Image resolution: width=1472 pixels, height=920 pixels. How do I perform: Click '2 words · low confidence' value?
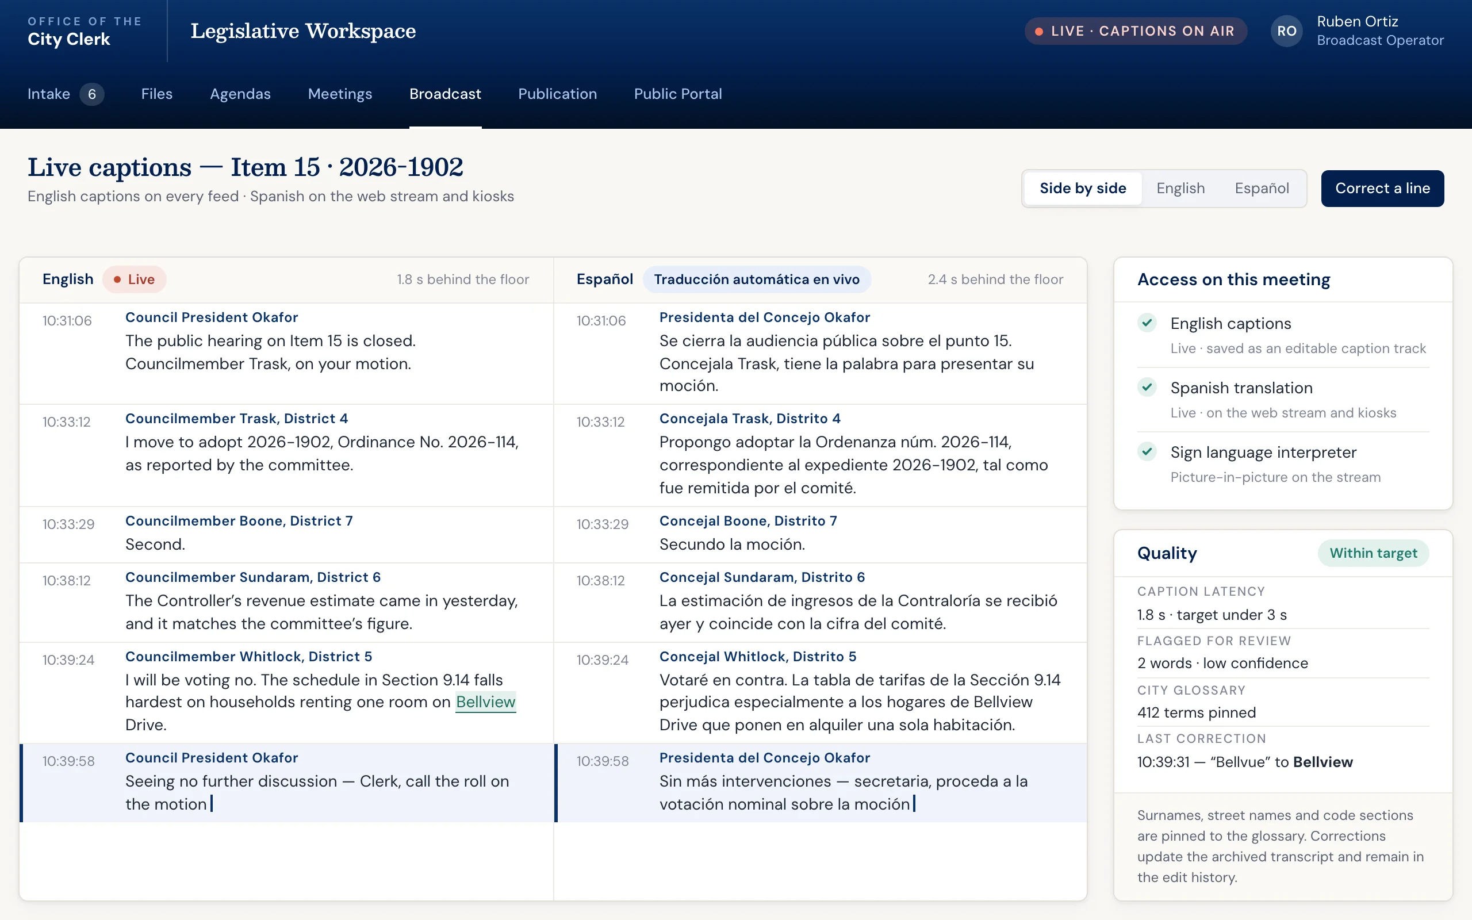1222,663
